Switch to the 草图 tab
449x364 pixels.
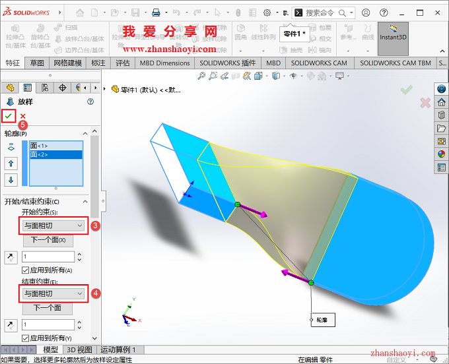pos(37,63)
